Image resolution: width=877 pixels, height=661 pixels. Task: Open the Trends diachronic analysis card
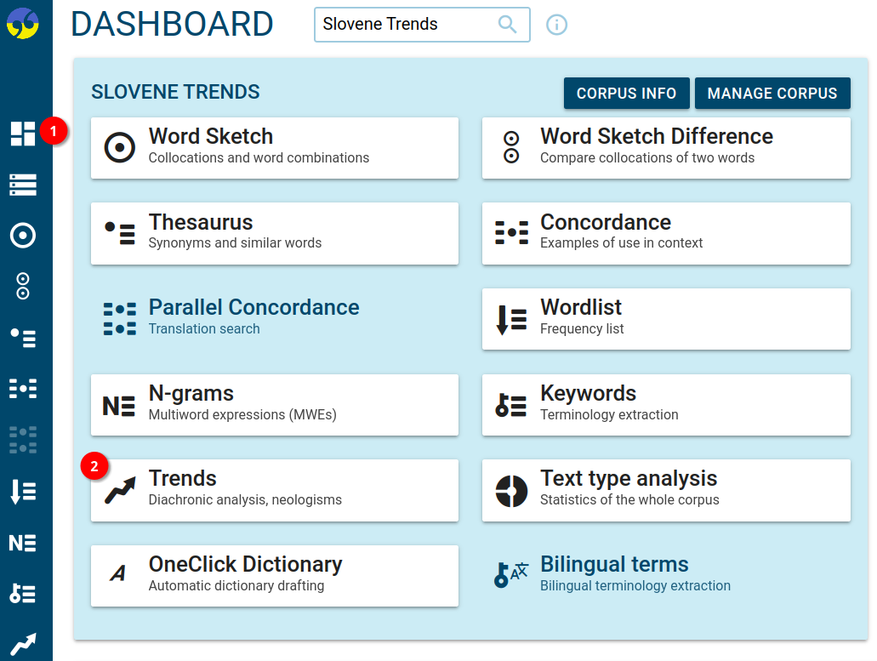pos(274,490)
